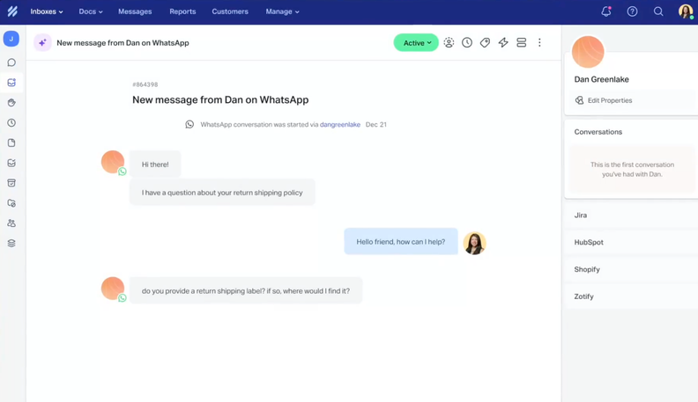
Task: Go to the Reports menu item
Action: pyautogui.click(x=182, y=11)
